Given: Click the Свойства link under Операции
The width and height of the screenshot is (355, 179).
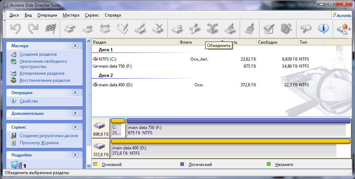Looking at the screenshot, I should point(29,101).
